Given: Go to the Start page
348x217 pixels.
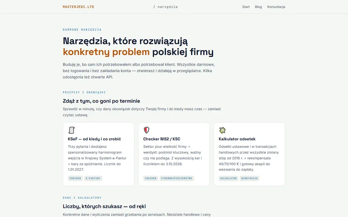Looking at the screenshot, I should [246, 7].
